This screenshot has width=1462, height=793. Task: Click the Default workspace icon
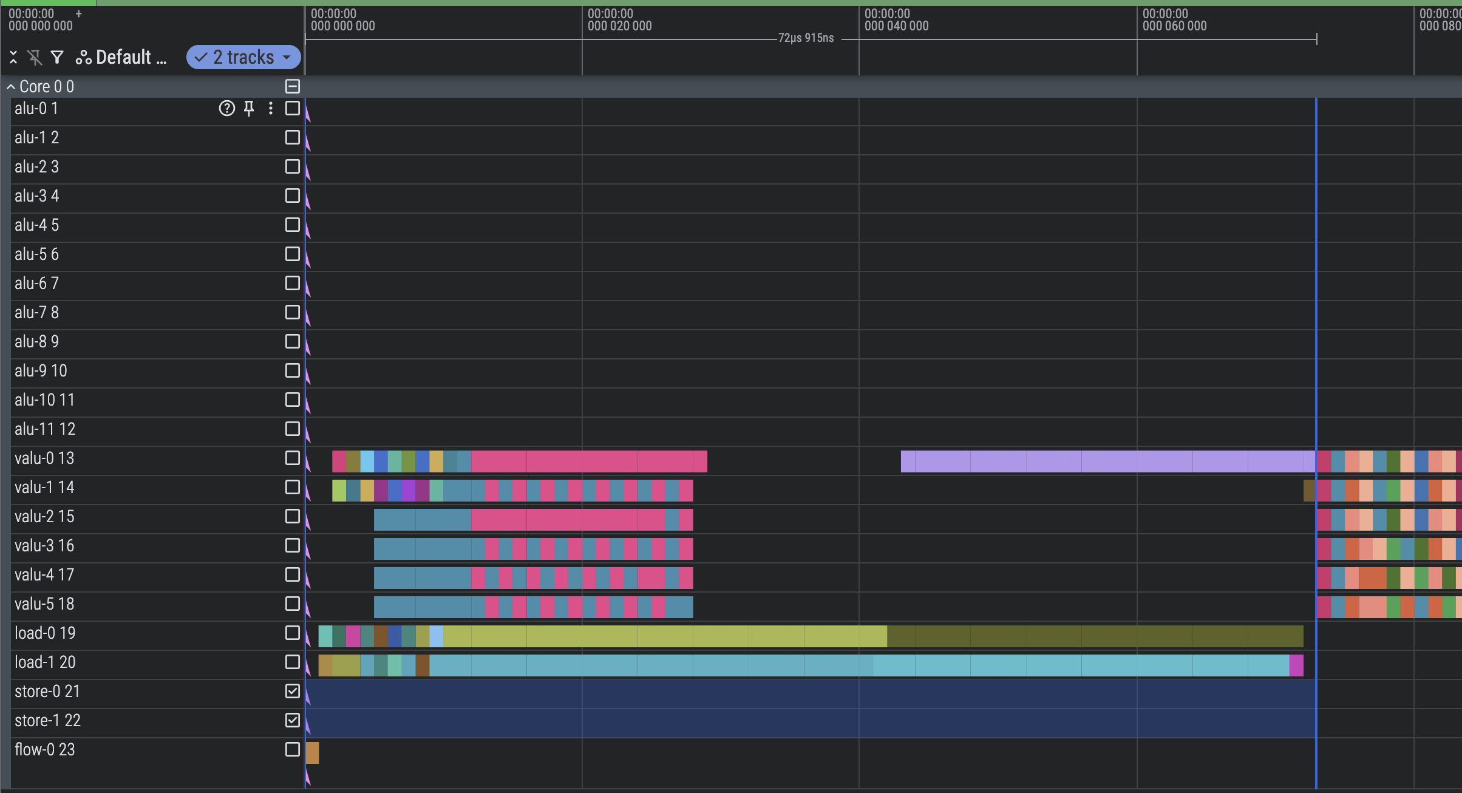pos(83,57)
